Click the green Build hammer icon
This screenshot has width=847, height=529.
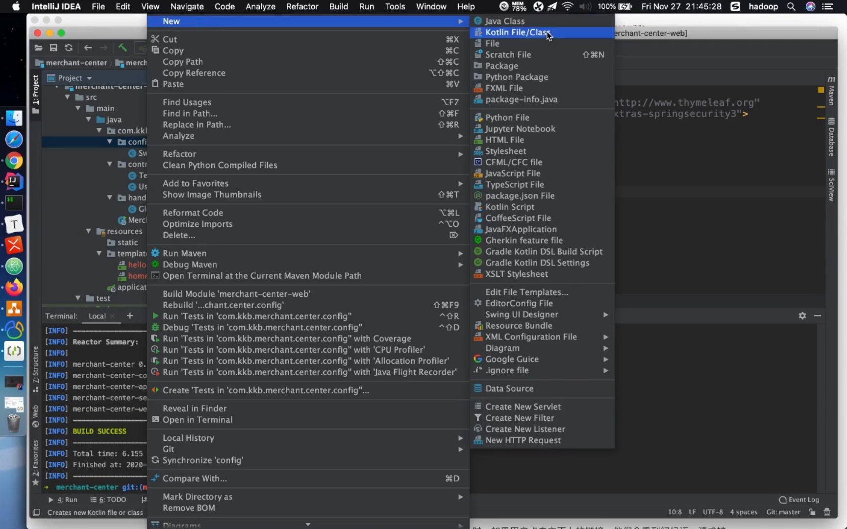coord(123,48)
